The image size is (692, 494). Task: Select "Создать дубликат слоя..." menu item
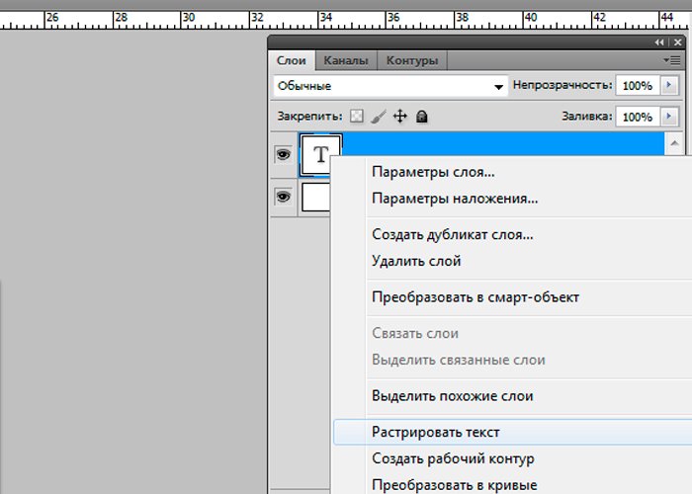pyautogui.click(x=453, y=235)
